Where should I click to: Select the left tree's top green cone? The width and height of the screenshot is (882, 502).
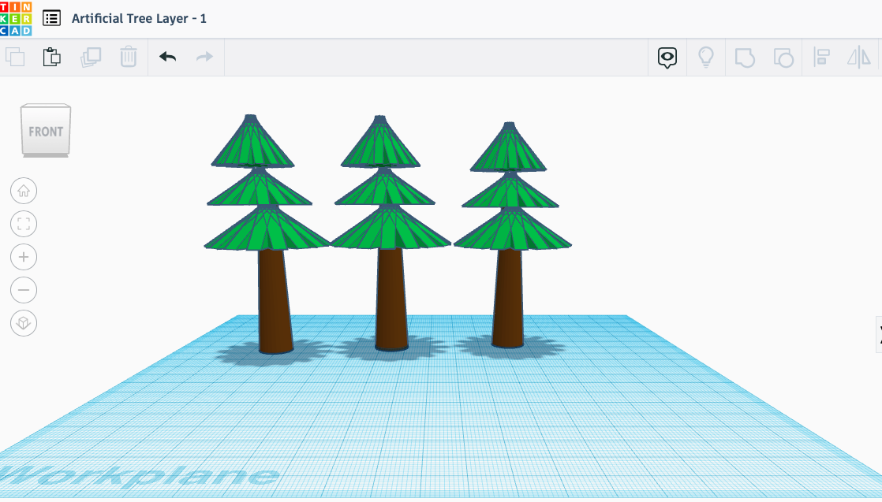point(252,142)
